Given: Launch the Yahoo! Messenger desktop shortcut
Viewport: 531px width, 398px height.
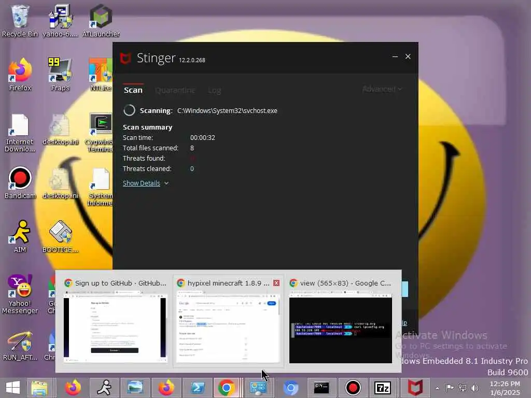Looking at the screenshot, I should [20, 294].
